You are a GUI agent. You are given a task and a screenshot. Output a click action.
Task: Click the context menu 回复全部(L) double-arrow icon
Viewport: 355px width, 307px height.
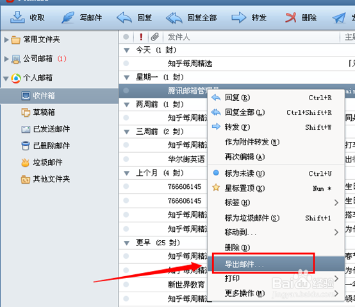coord(216,112)
